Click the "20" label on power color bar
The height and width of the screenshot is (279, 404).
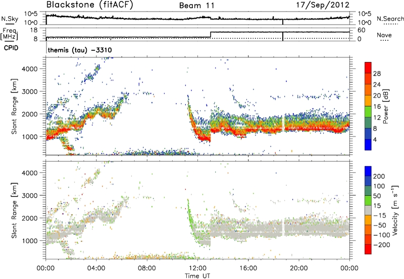point(377,96)
